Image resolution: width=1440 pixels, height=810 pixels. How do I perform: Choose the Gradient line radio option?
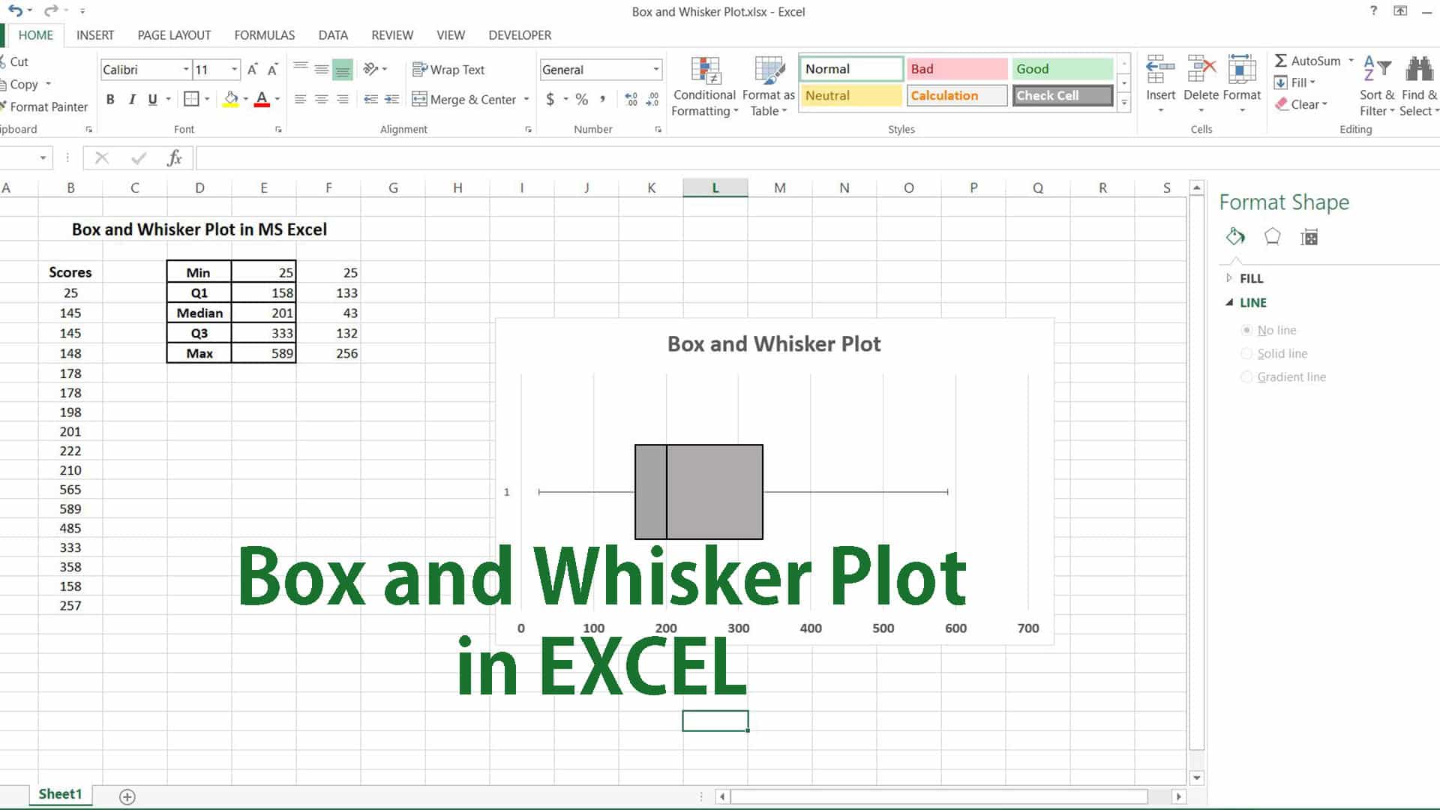[x=1246, y=377]
